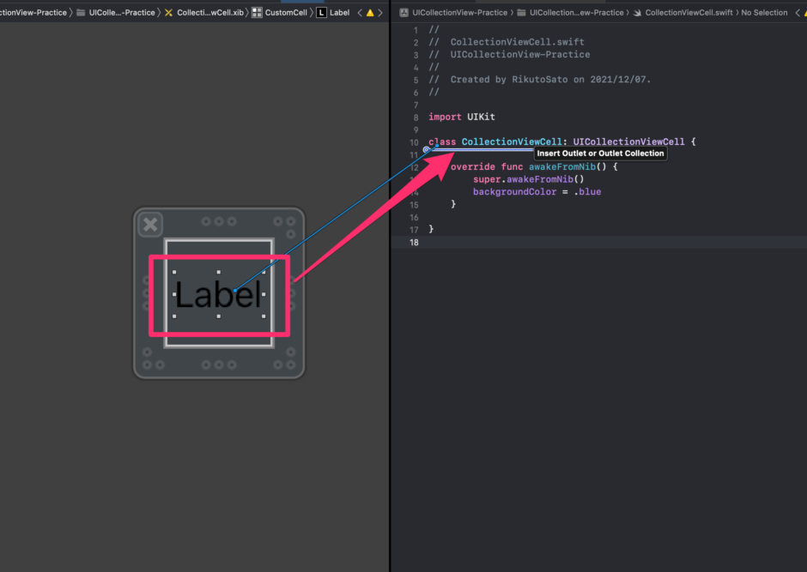The width and height of the screenshot is (807, 572).
Task: Place cursor on the backgroundColor code line
Action: (x=537, y=191)
